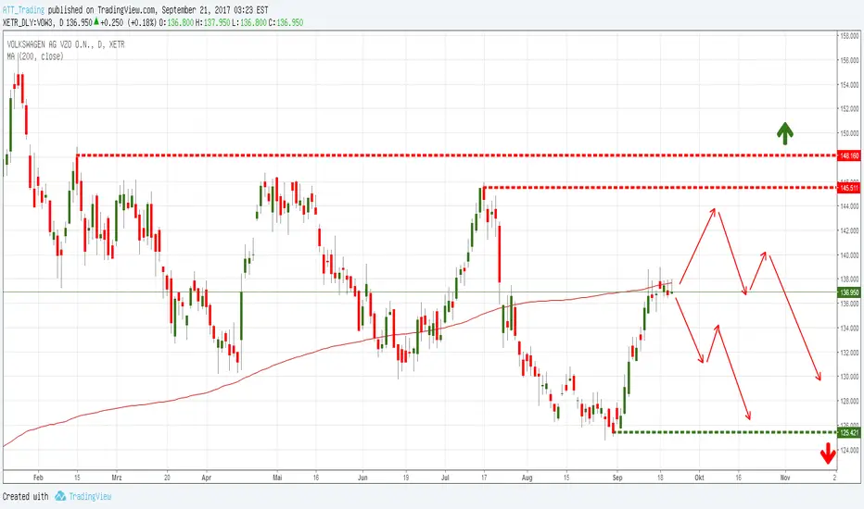Viewport: 864px width, 509px height.
Task: Click the 'Mrz' label on time axis
Action: (x=116, y=478)
